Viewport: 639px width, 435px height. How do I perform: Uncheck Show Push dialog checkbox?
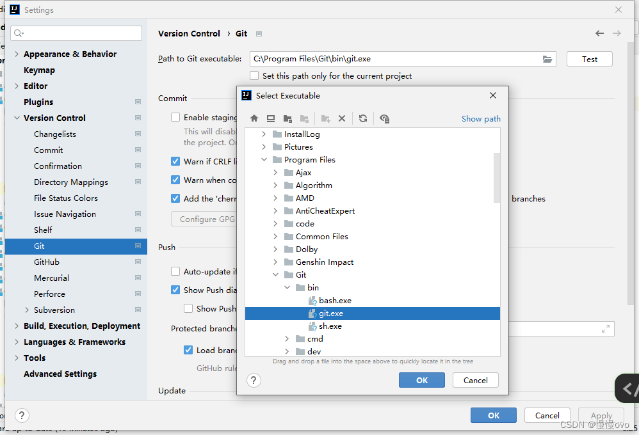click(x=175, y=290)
